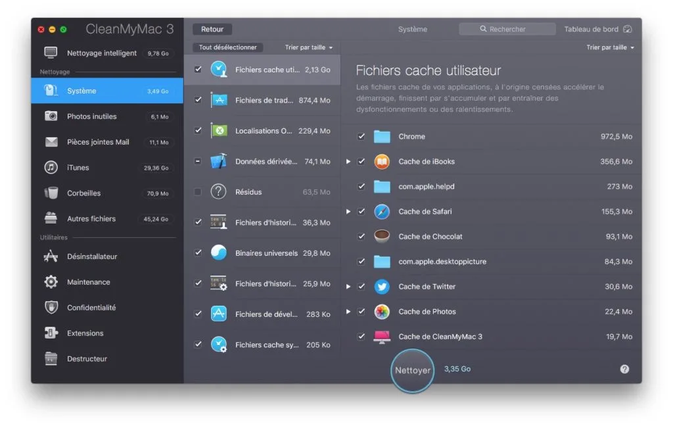The width and height of the screenshot is (673, 428).
Task: Uncheck the Fichiers de trad... checkbox
Action: point(198,99)
